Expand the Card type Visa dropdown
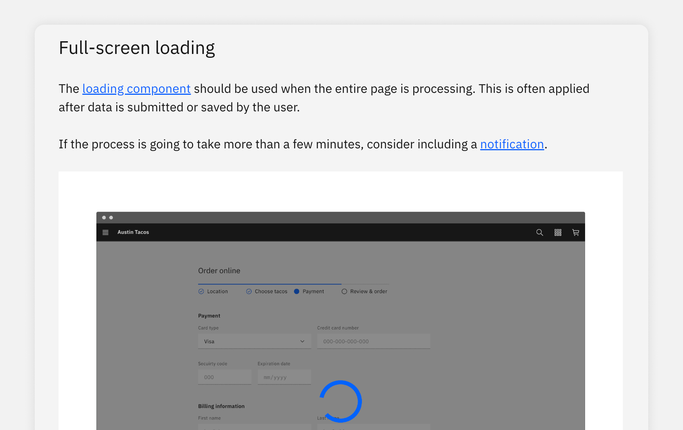This screenshot has height=430, width=683. pyautogui.click(x=254, y=341)
